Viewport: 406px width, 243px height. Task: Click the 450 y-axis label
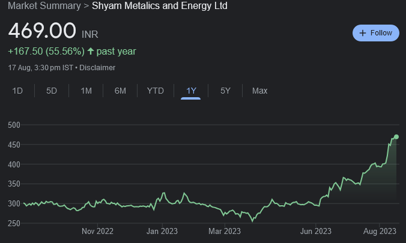point(14,145)
